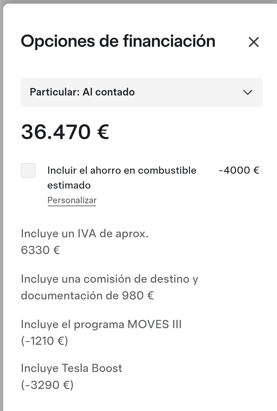Click the 'documentación de 980 €' text

tap(87, 296)
